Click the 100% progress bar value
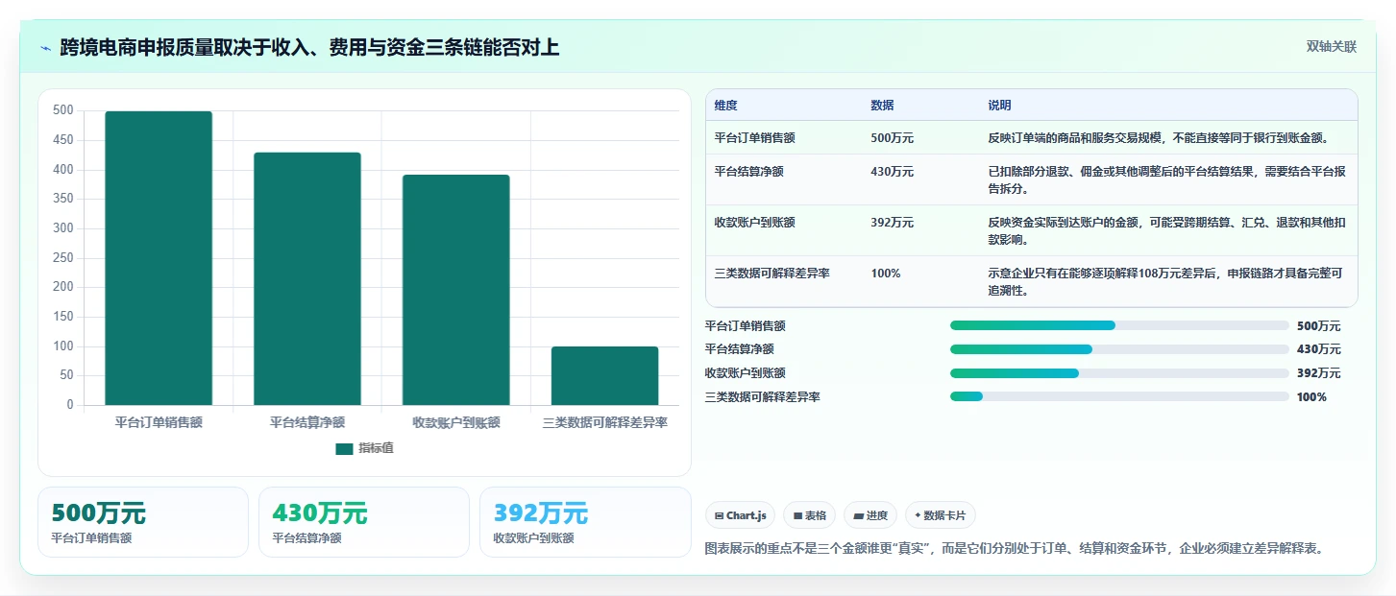Viewport: 1396px width, 596px height. [x=1311, y=397]
